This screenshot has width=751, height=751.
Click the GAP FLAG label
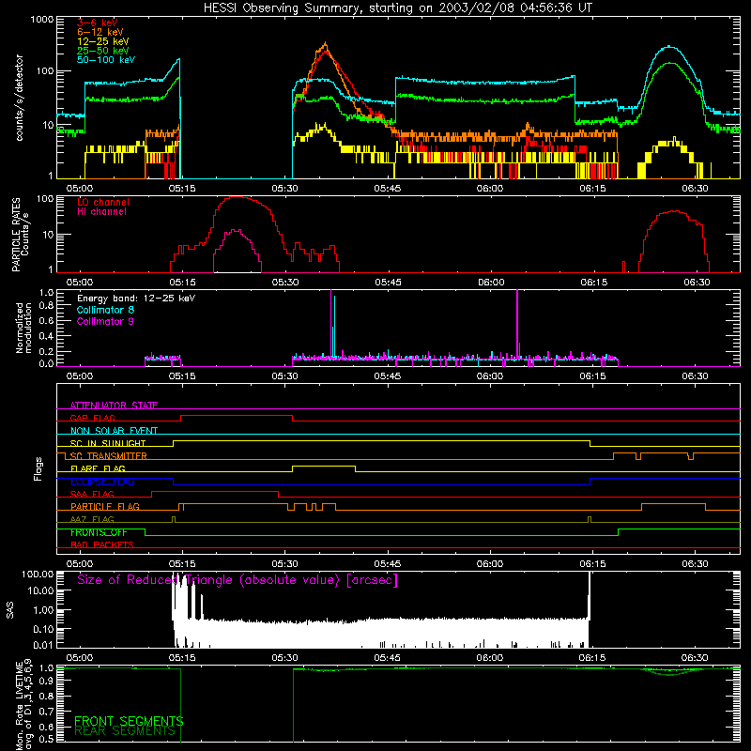click(x=92, y=418)
